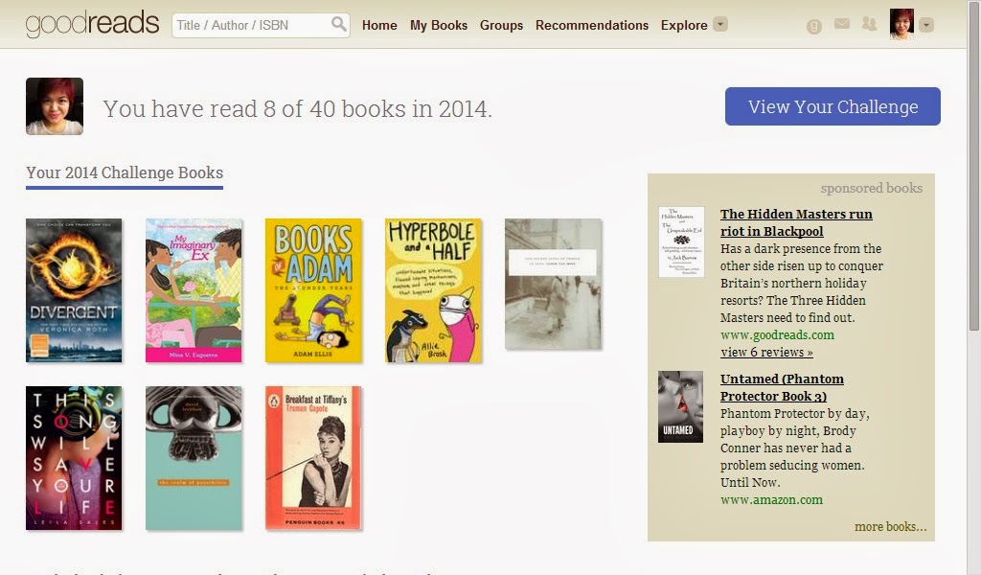Open This Song Will Save Your Life cover
This screenshot has width=981, height=575.
(x=74, y=458)
